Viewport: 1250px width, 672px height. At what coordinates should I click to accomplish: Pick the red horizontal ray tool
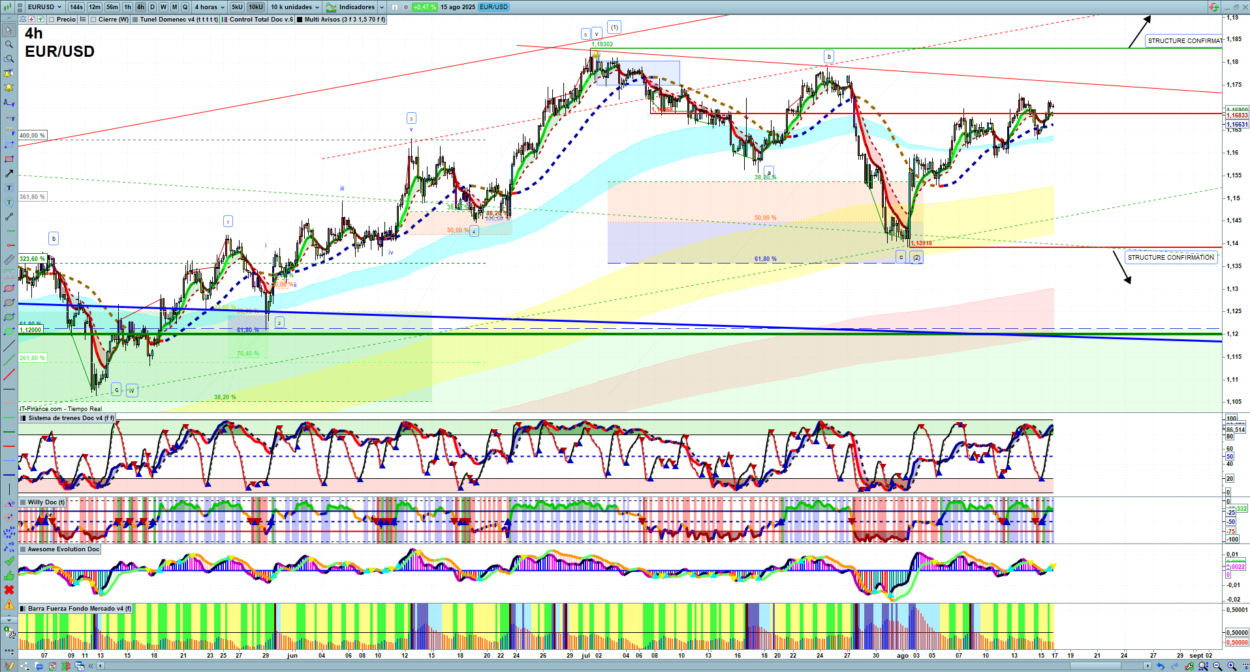(x=9, y=245)
